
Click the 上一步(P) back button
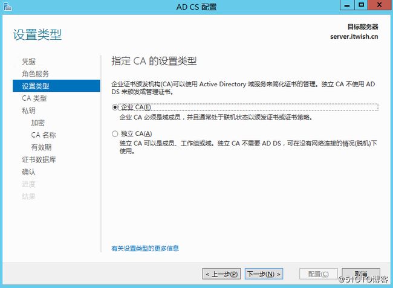coord(221,274)
